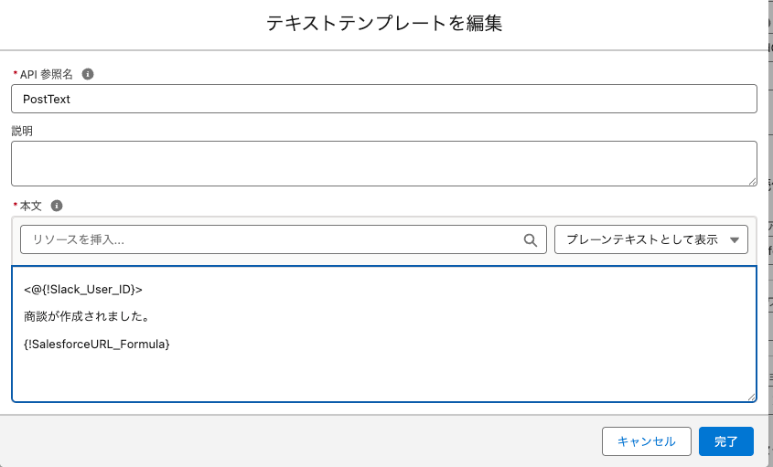Click the 本文 label
The height and width of the screenshot is (467, 773).
pos(31,206)
